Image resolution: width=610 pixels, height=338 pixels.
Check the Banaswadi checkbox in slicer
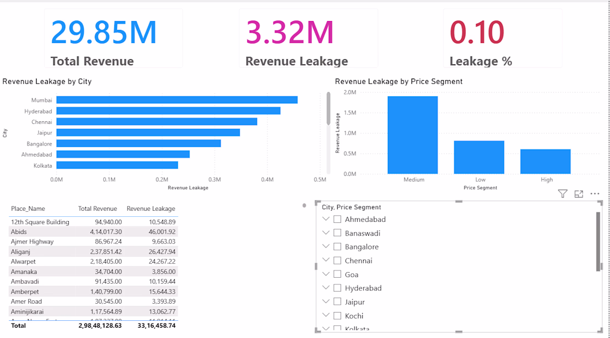point(337,233)
